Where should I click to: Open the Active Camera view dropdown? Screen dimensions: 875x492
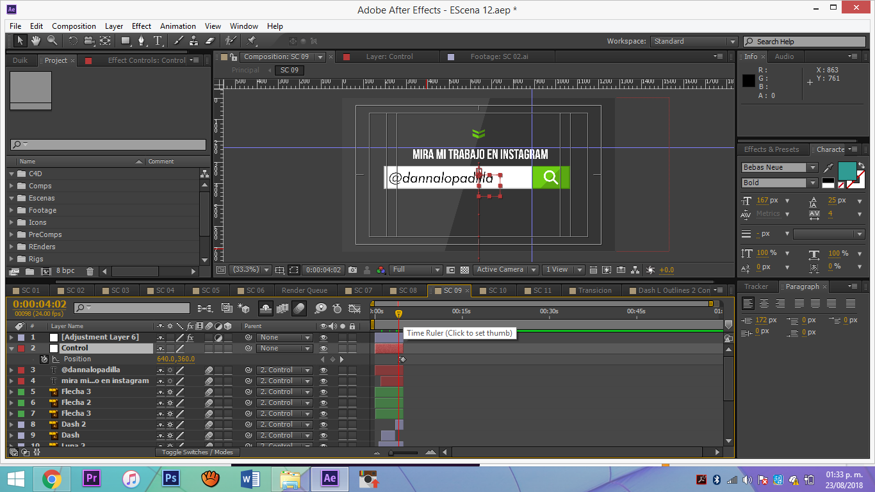[505, 270]
